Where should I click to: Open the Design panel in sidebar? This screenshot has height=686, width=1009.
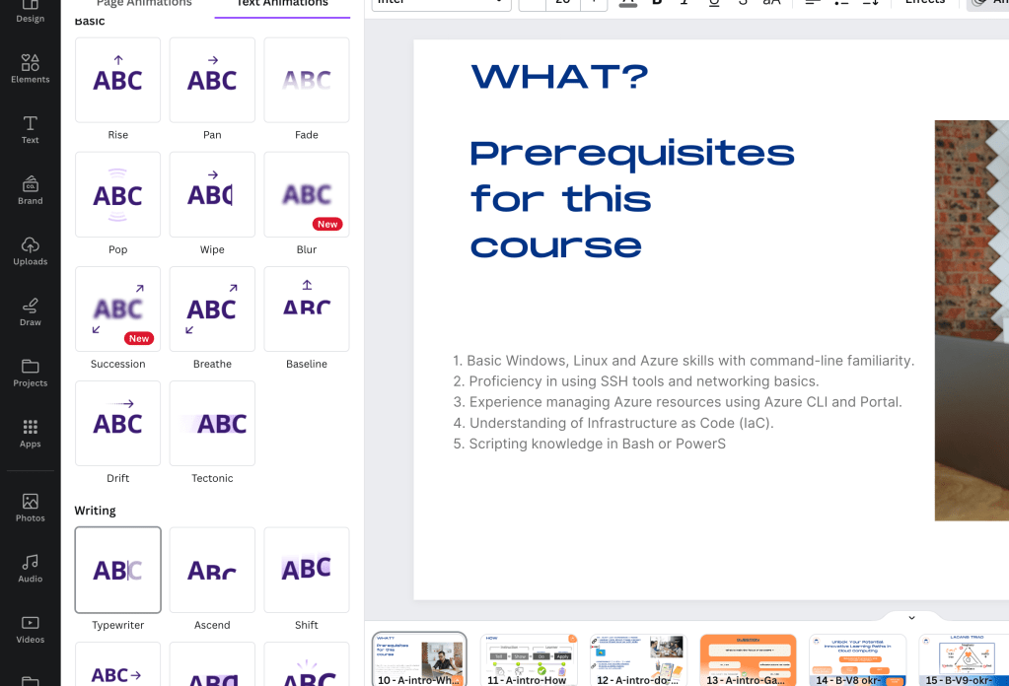tap(31, 11)
